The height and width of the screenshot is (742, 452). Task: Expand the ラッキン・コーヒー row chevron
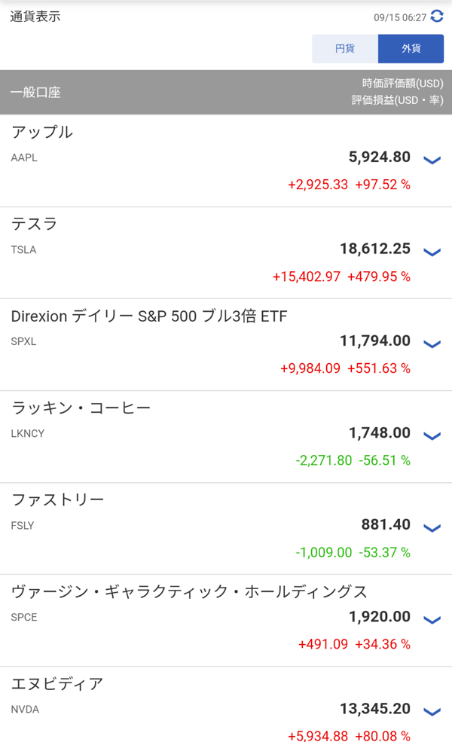pyautogui.click(x=432, y=436)
